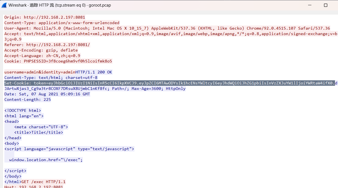Viewport: 338px width, 188px height.
Task: Click the <meta charset="UTF-8"> line
Action: tap(41, 127)
